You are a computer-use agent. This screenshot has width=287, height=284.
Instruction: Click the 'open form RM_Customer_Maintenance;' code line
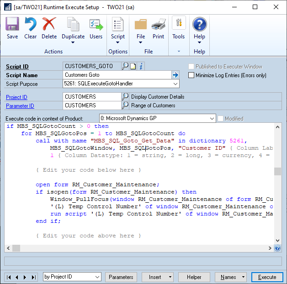click(97, 184)
